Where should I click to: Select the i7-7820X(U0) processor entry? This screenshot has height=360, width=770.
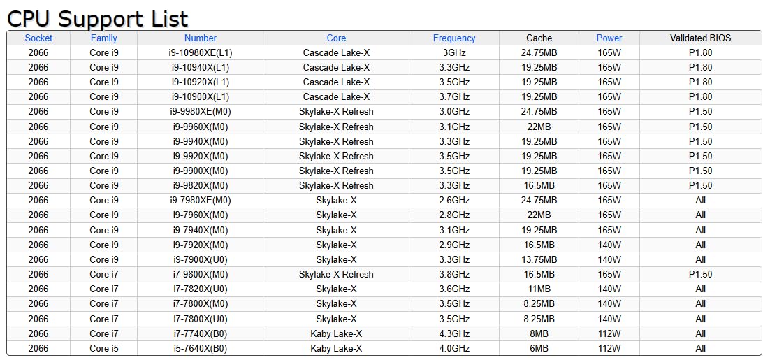tap(201, 289)
